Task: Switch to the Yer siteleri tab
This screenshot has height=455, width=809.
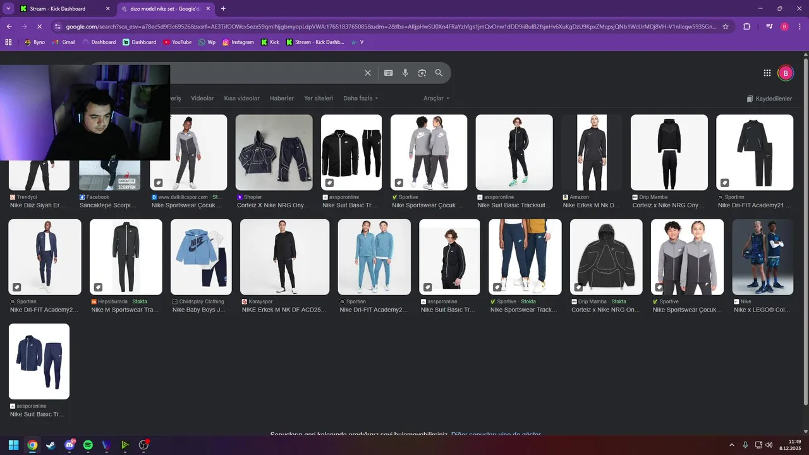Action: [x=319, y=98]
